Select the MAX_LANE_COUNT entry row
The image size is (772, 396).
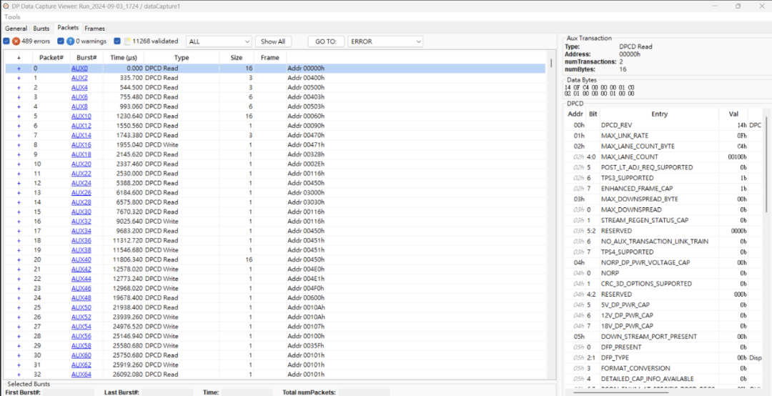pos(663,157)
